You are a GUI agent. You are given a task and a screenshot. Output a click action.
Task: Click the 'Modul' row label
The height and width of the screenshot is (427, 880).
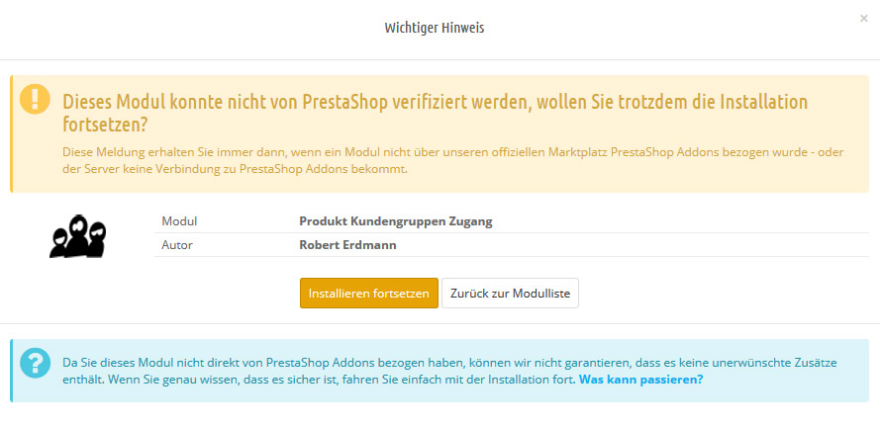pyautogui.click(x=179, y=220)
